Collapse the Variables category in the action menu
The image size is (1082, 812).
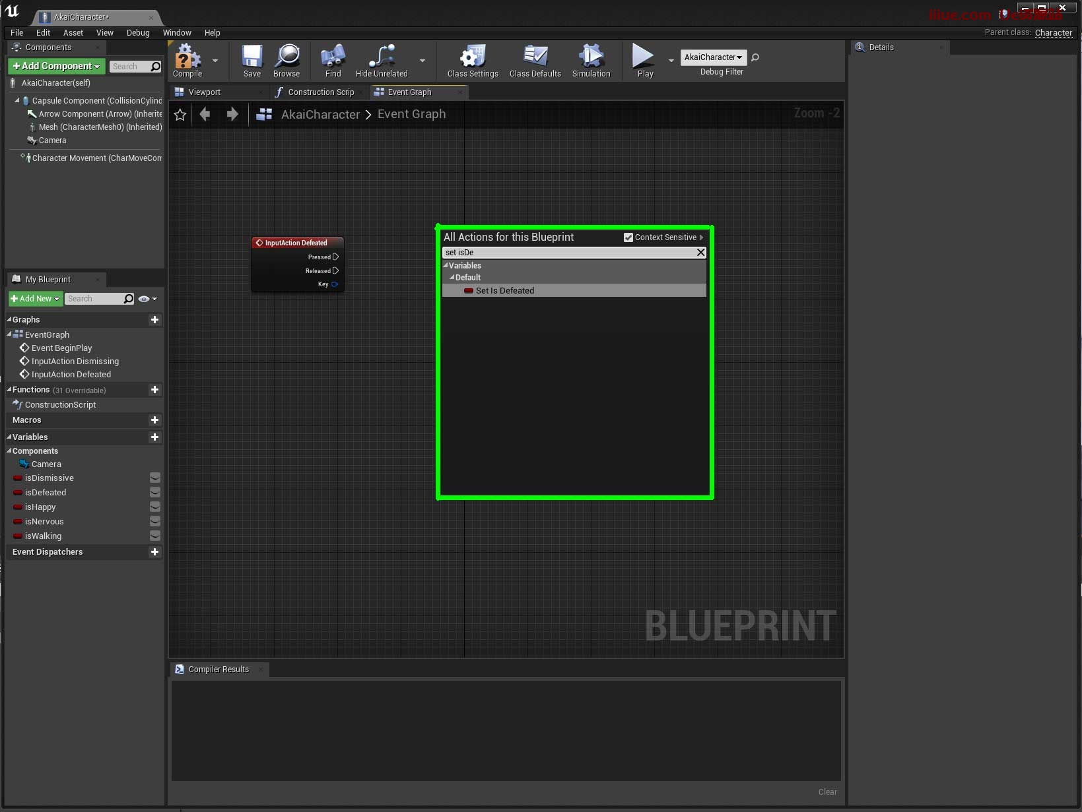click(x=446, y=265)
